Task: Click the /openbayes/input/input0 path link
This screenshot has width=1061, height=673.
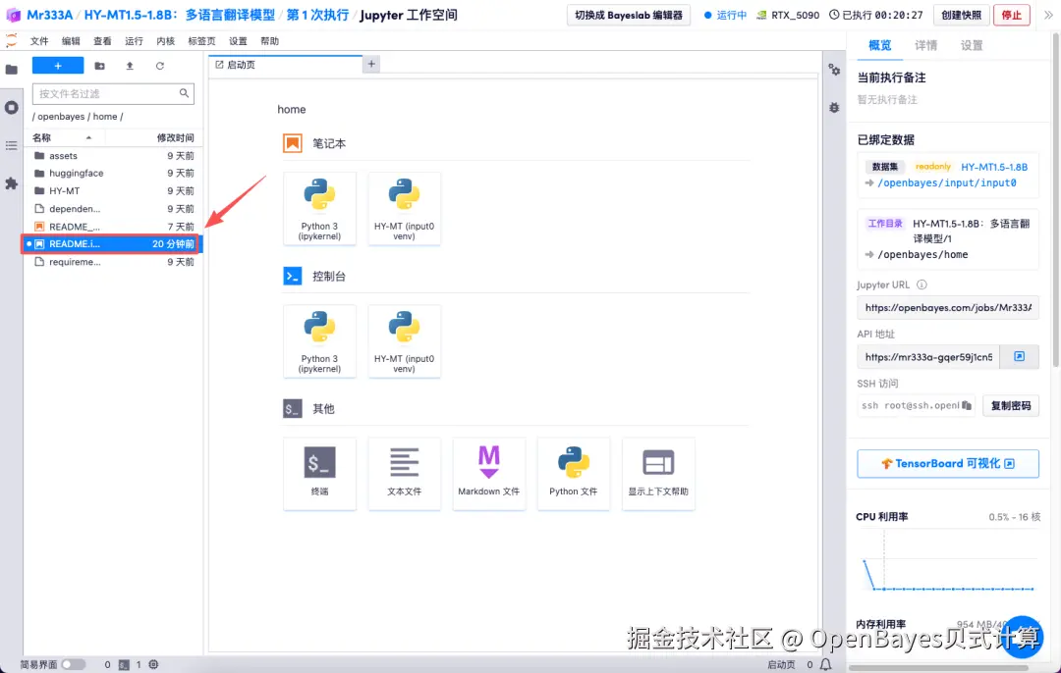Action: click(x=947, y=183)
